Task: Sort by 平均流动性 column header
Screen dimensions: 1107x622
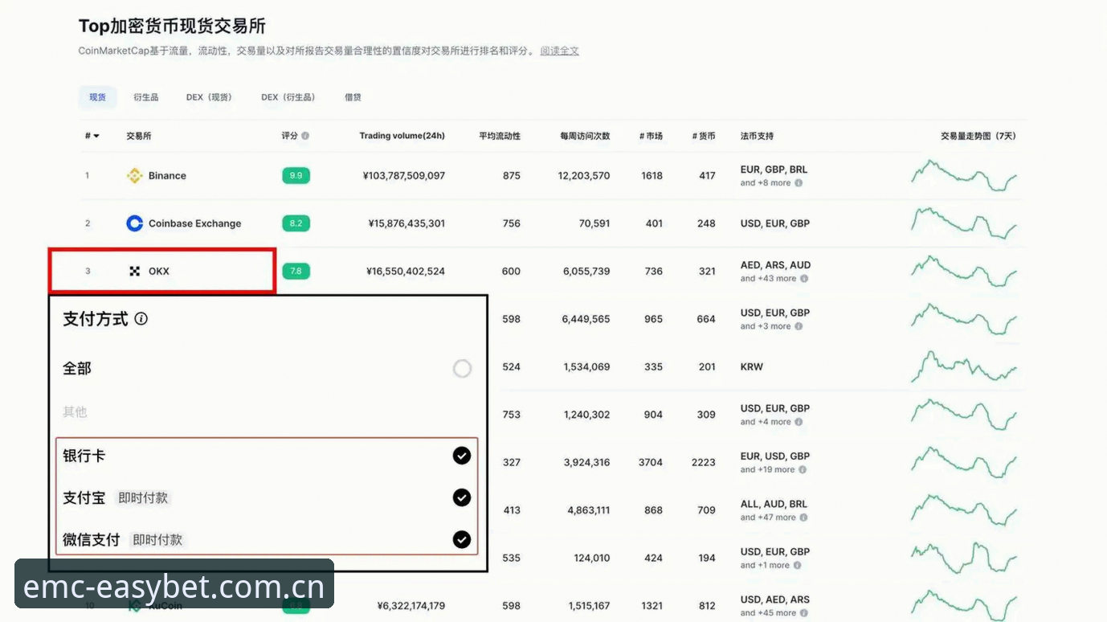Action: tap(500, 136)
